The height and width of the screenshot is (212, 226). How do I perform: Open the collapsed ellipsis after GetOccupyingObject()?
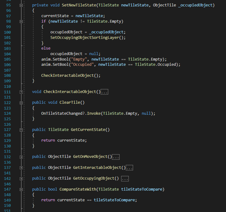tap(125, 179)
